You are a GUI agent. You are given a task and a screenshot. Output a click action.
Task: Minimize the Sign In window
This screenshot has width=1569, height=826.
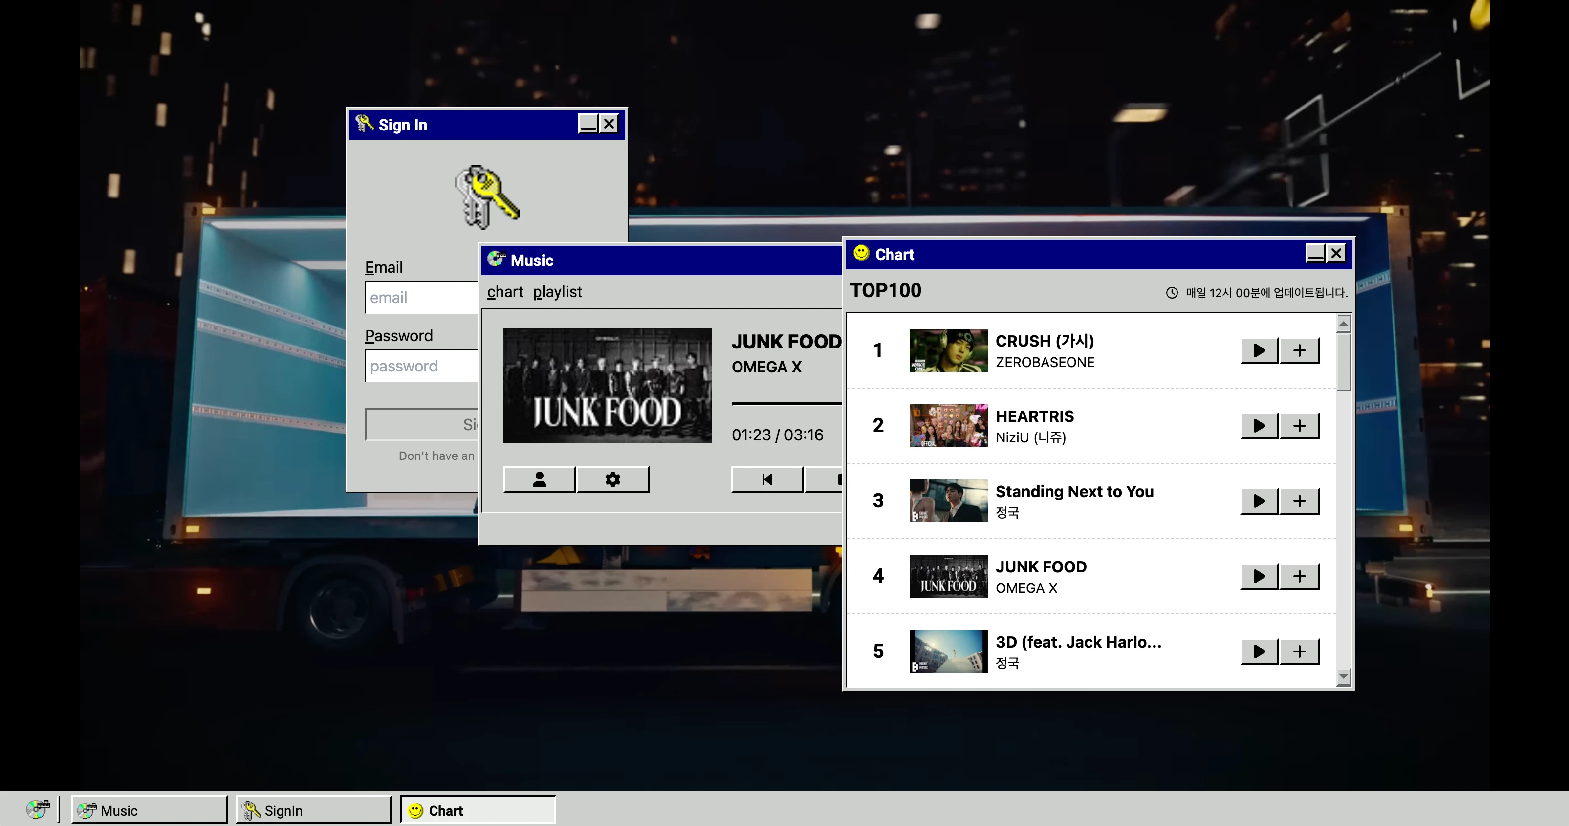(x=588, y=124)
